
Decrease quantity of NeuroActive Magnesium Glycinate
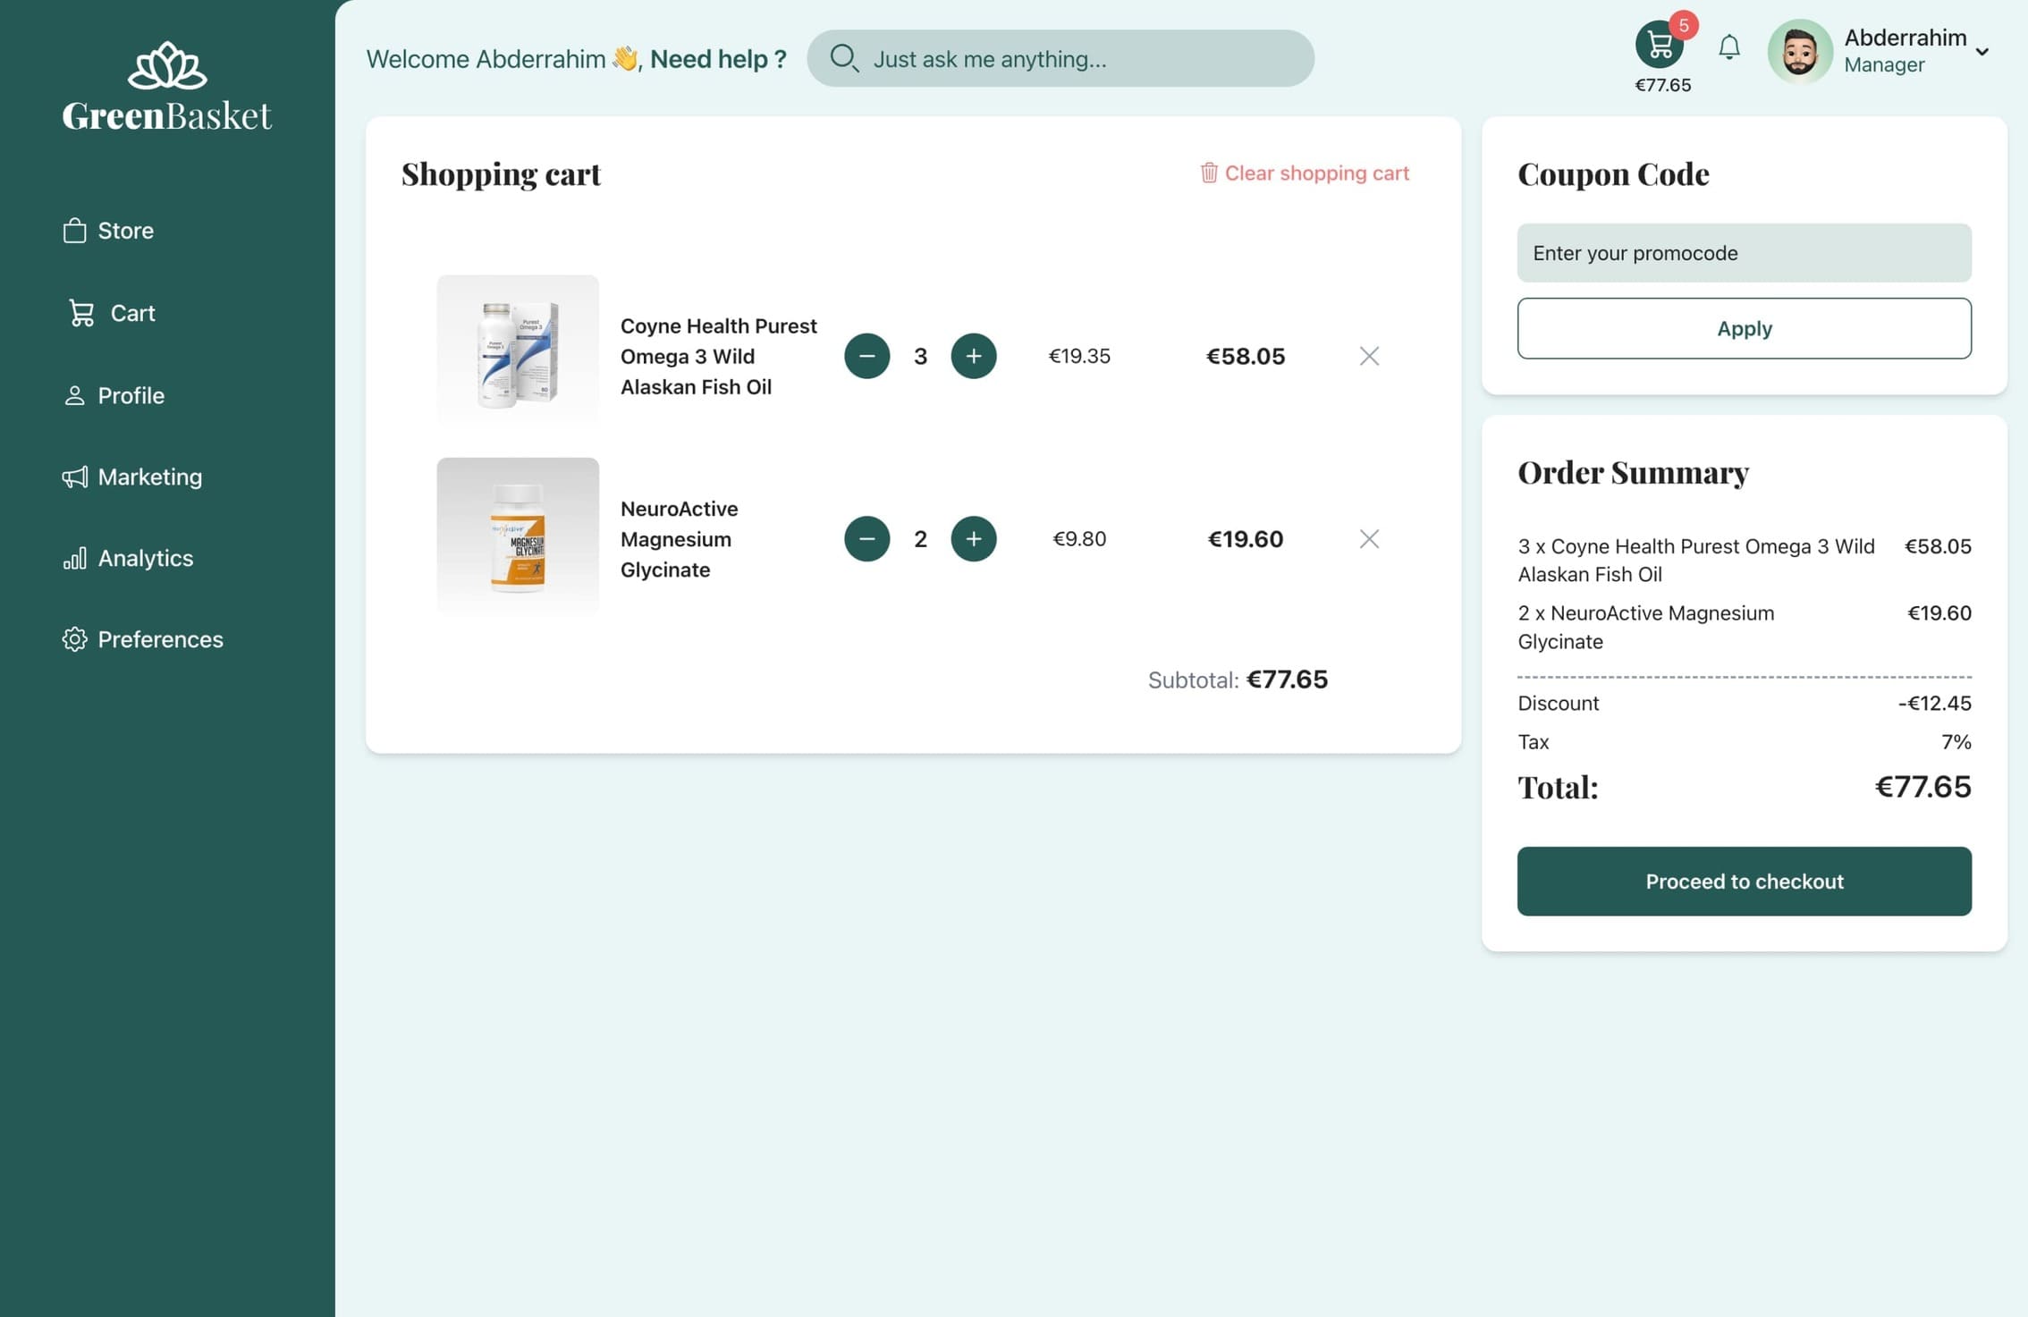pyautogui.click(x=866, y=538)
